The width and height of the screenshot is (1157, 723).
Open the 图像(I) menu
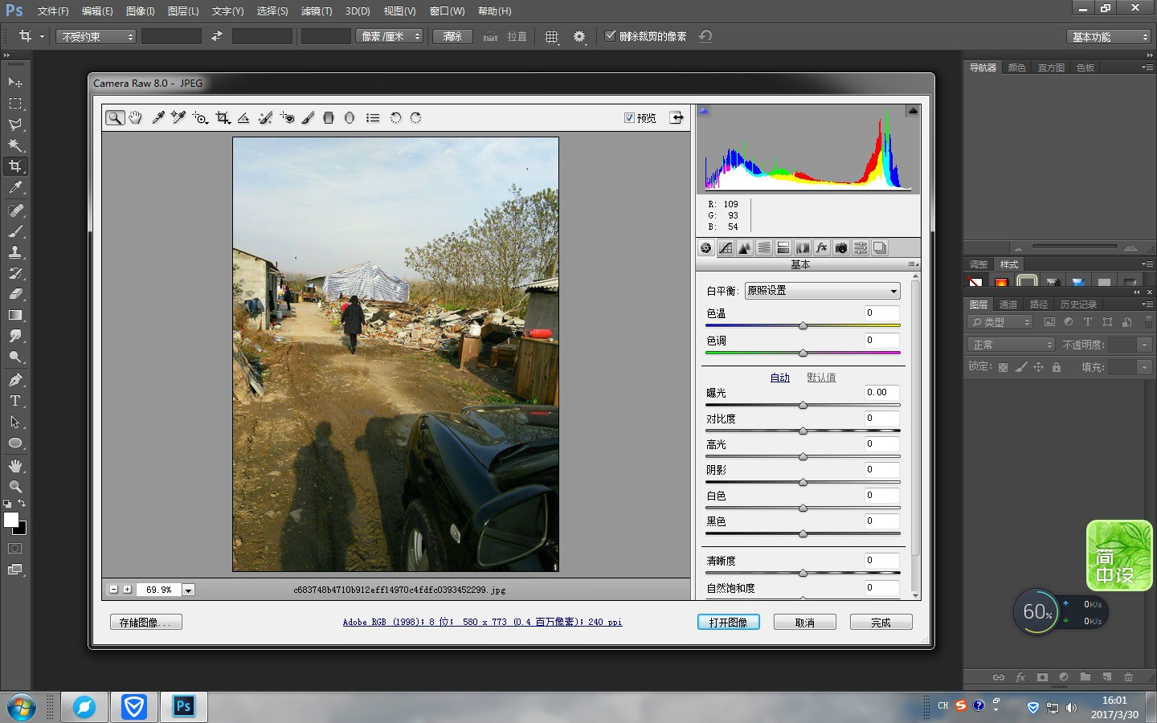click(140, 11)
